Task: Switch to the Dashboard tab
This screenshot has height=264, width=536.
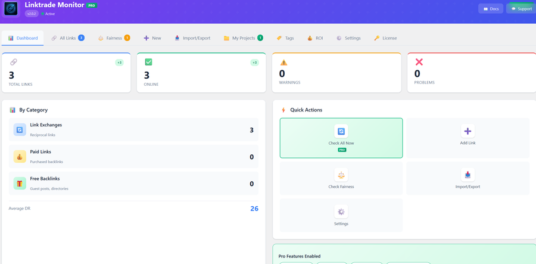Action: (23, 38)
